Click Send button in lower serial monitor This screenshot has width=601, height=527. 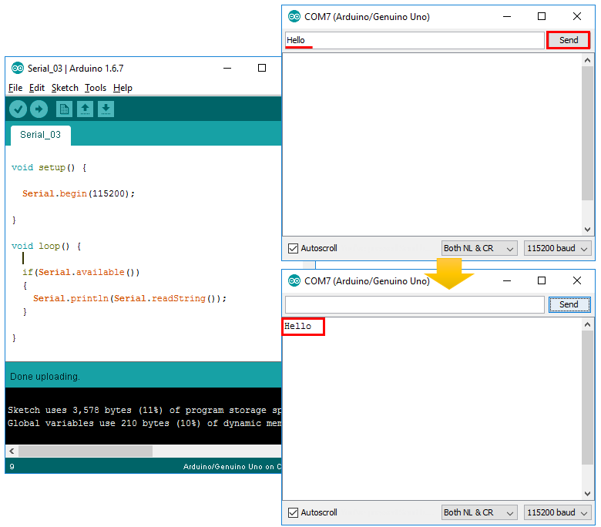click(569, 304)
